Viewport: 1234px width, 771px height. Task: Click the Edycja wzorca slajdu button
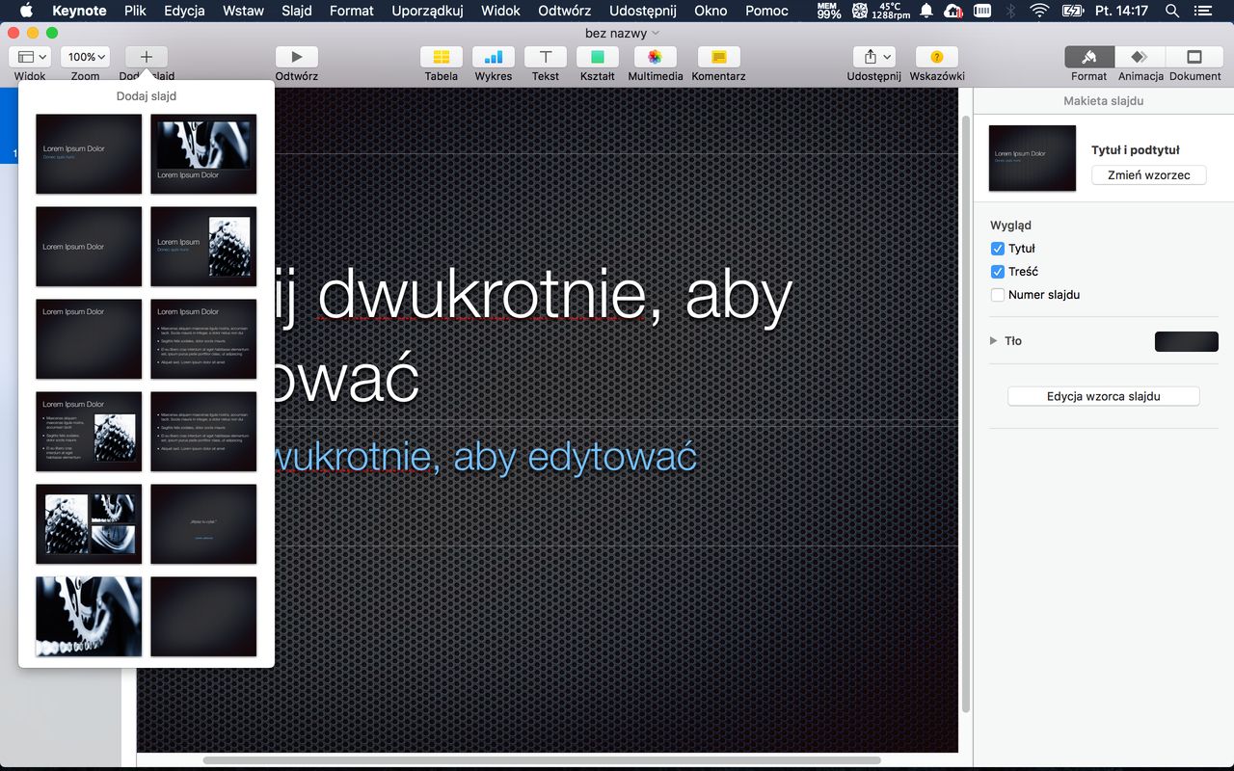[x=1103, y=396]
